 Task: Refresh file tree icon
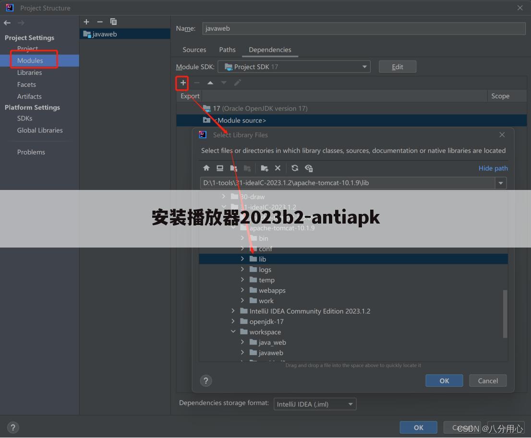(295, 168)
